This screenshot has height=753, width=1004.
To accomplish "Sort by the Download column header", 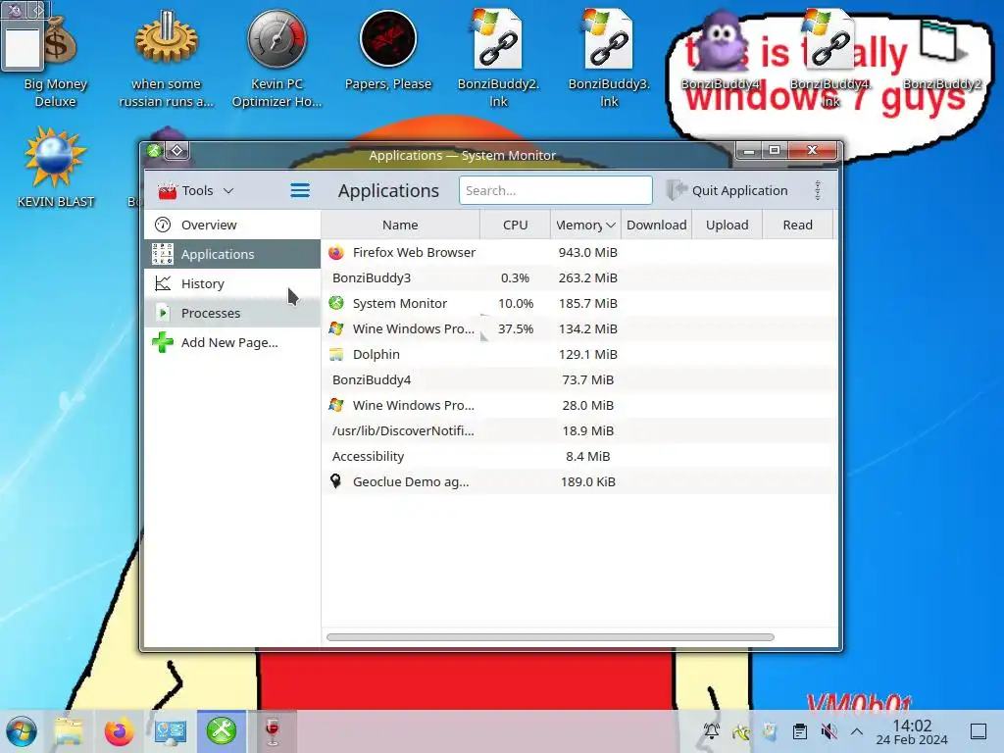I will click(656, 225).
